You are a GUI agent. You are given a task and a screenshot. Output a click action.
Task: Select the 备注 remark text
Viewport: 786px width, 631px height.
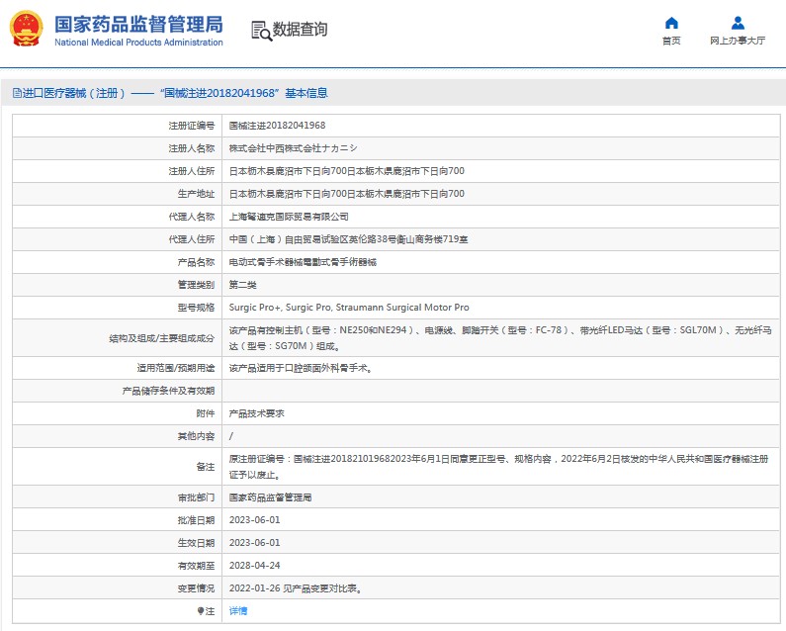(498, 467)
